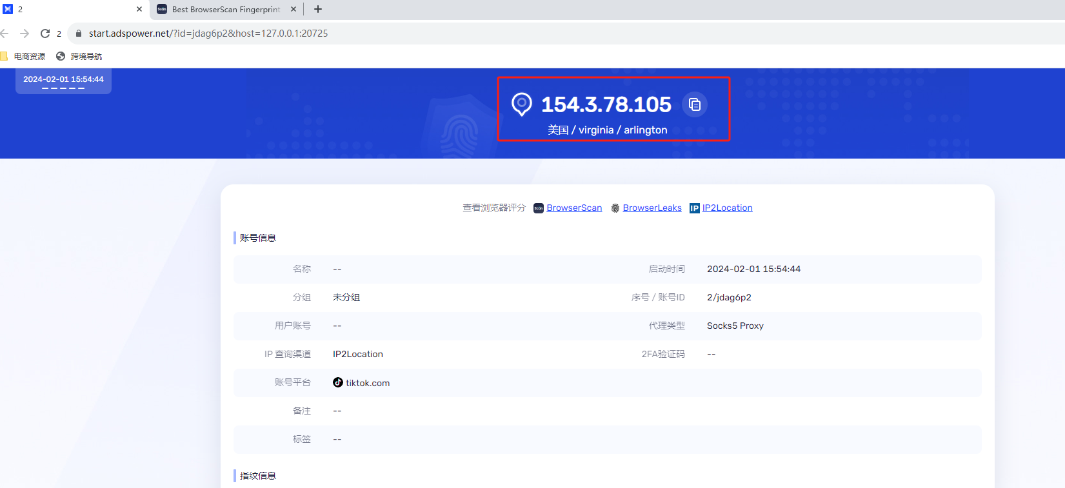Open the BrowserScan link
Image resolution: width=1065 pixels, height=488 pixels.
coord(574,208)
